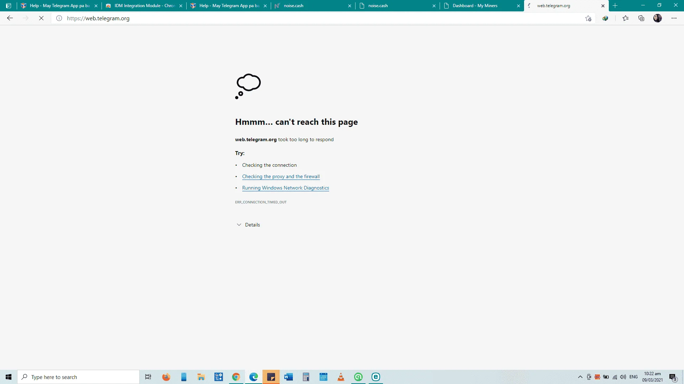The height and width of the screenshot is (384, 684).
Task: Switch to Dashboard - My Miners tab
Action: coord(482,6)
